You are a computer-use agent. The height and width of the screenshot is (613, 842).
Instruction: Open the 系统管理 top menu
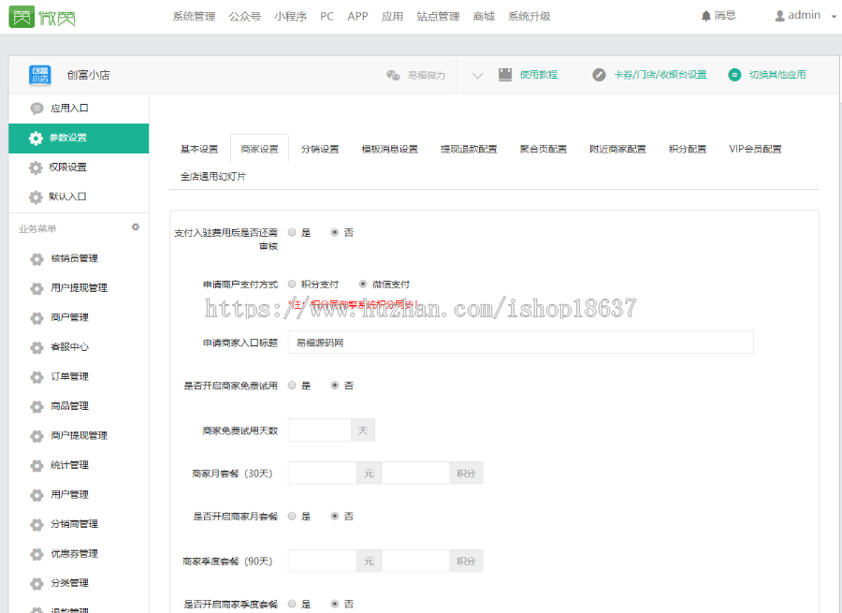[x=194, y=17]
